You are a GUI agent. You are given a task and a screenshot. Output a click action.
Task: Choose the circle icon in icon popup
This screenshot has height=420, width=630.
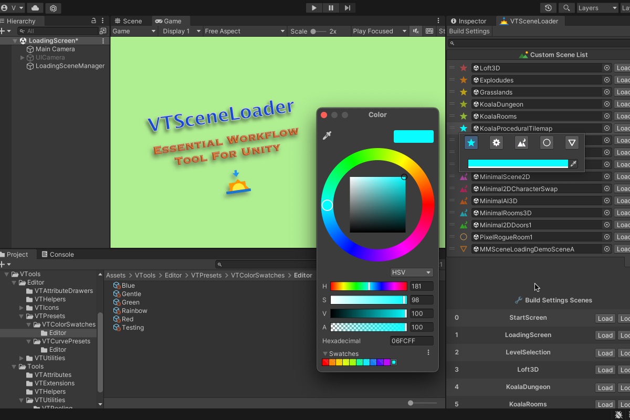(547, 142)
